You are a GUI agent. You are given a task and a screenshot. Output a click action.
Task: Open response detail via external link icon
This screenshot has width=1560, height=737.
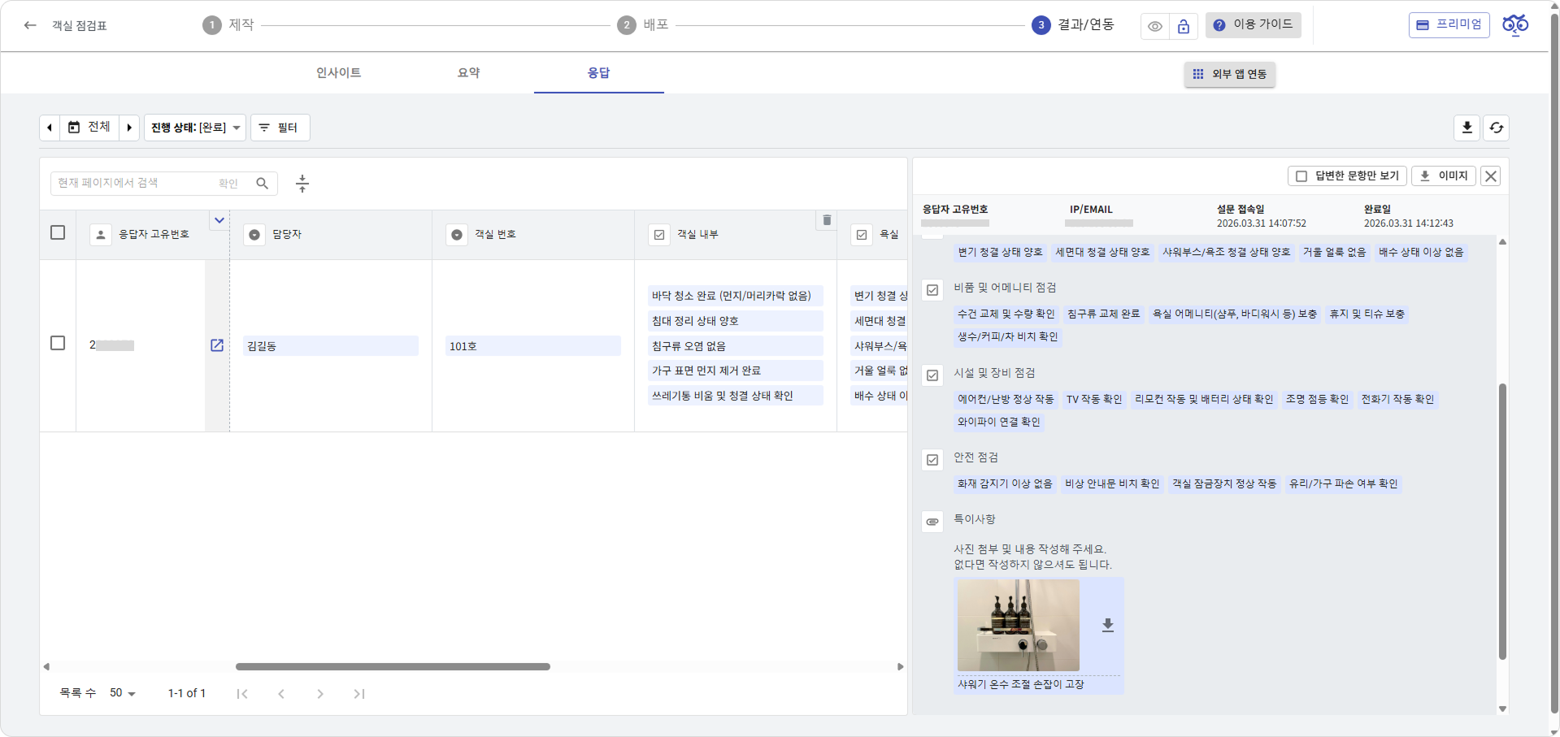tap(217, 345)
